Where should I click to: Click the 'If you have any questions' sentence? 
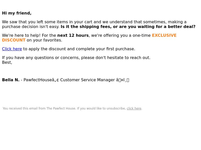tap(76, 58)
